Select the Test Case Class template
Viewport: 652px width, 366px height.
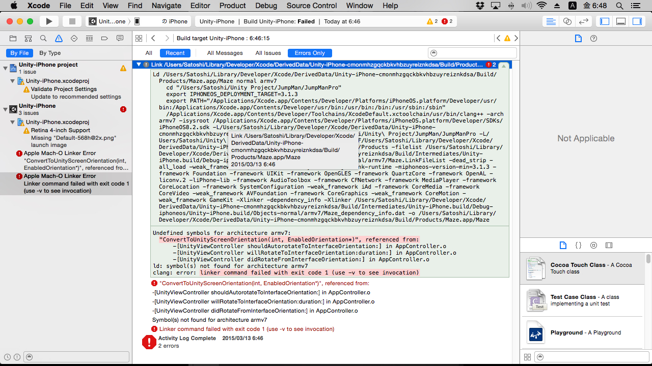click(x=582, y=300)
